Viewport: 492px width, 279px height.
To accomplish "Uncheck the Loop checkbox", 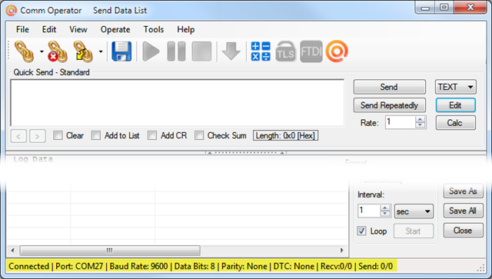I will point(361,231).
